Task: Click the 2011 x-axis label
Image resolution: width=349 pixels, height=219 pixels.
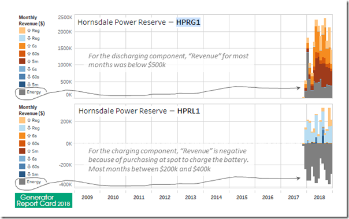Action: pyautogui.click(x=139, y=197)
